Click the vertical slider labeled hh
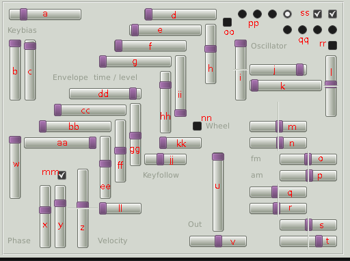The image size is (350, 261). (x=165, y=102)
